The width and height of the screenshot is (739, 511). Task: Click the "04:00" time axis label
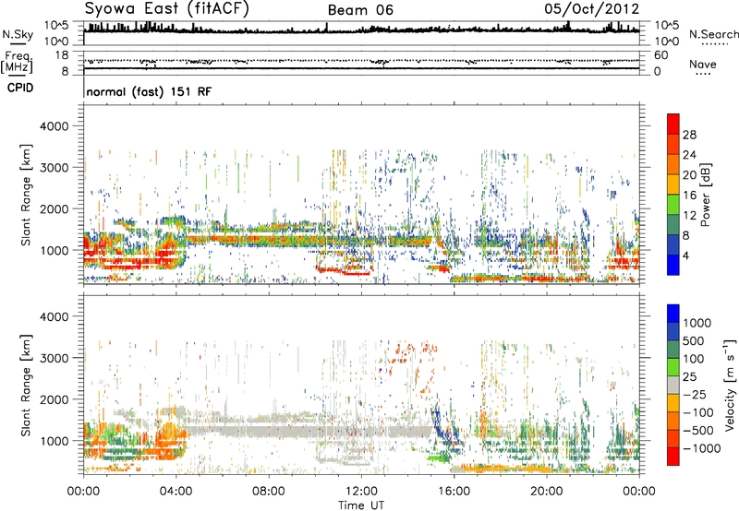(x=176, y=492)
